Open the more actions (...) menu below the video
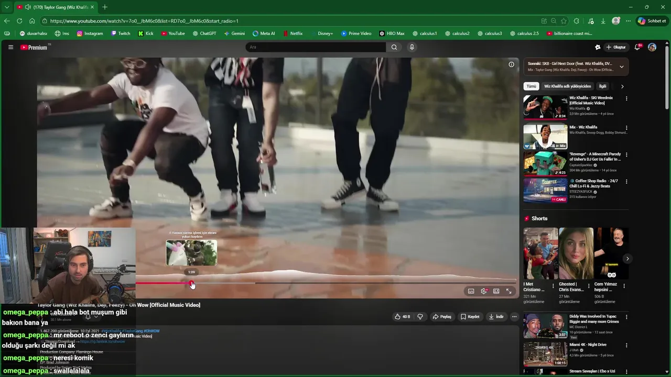This screenshot has height=377, width=671. pos(514,316)
